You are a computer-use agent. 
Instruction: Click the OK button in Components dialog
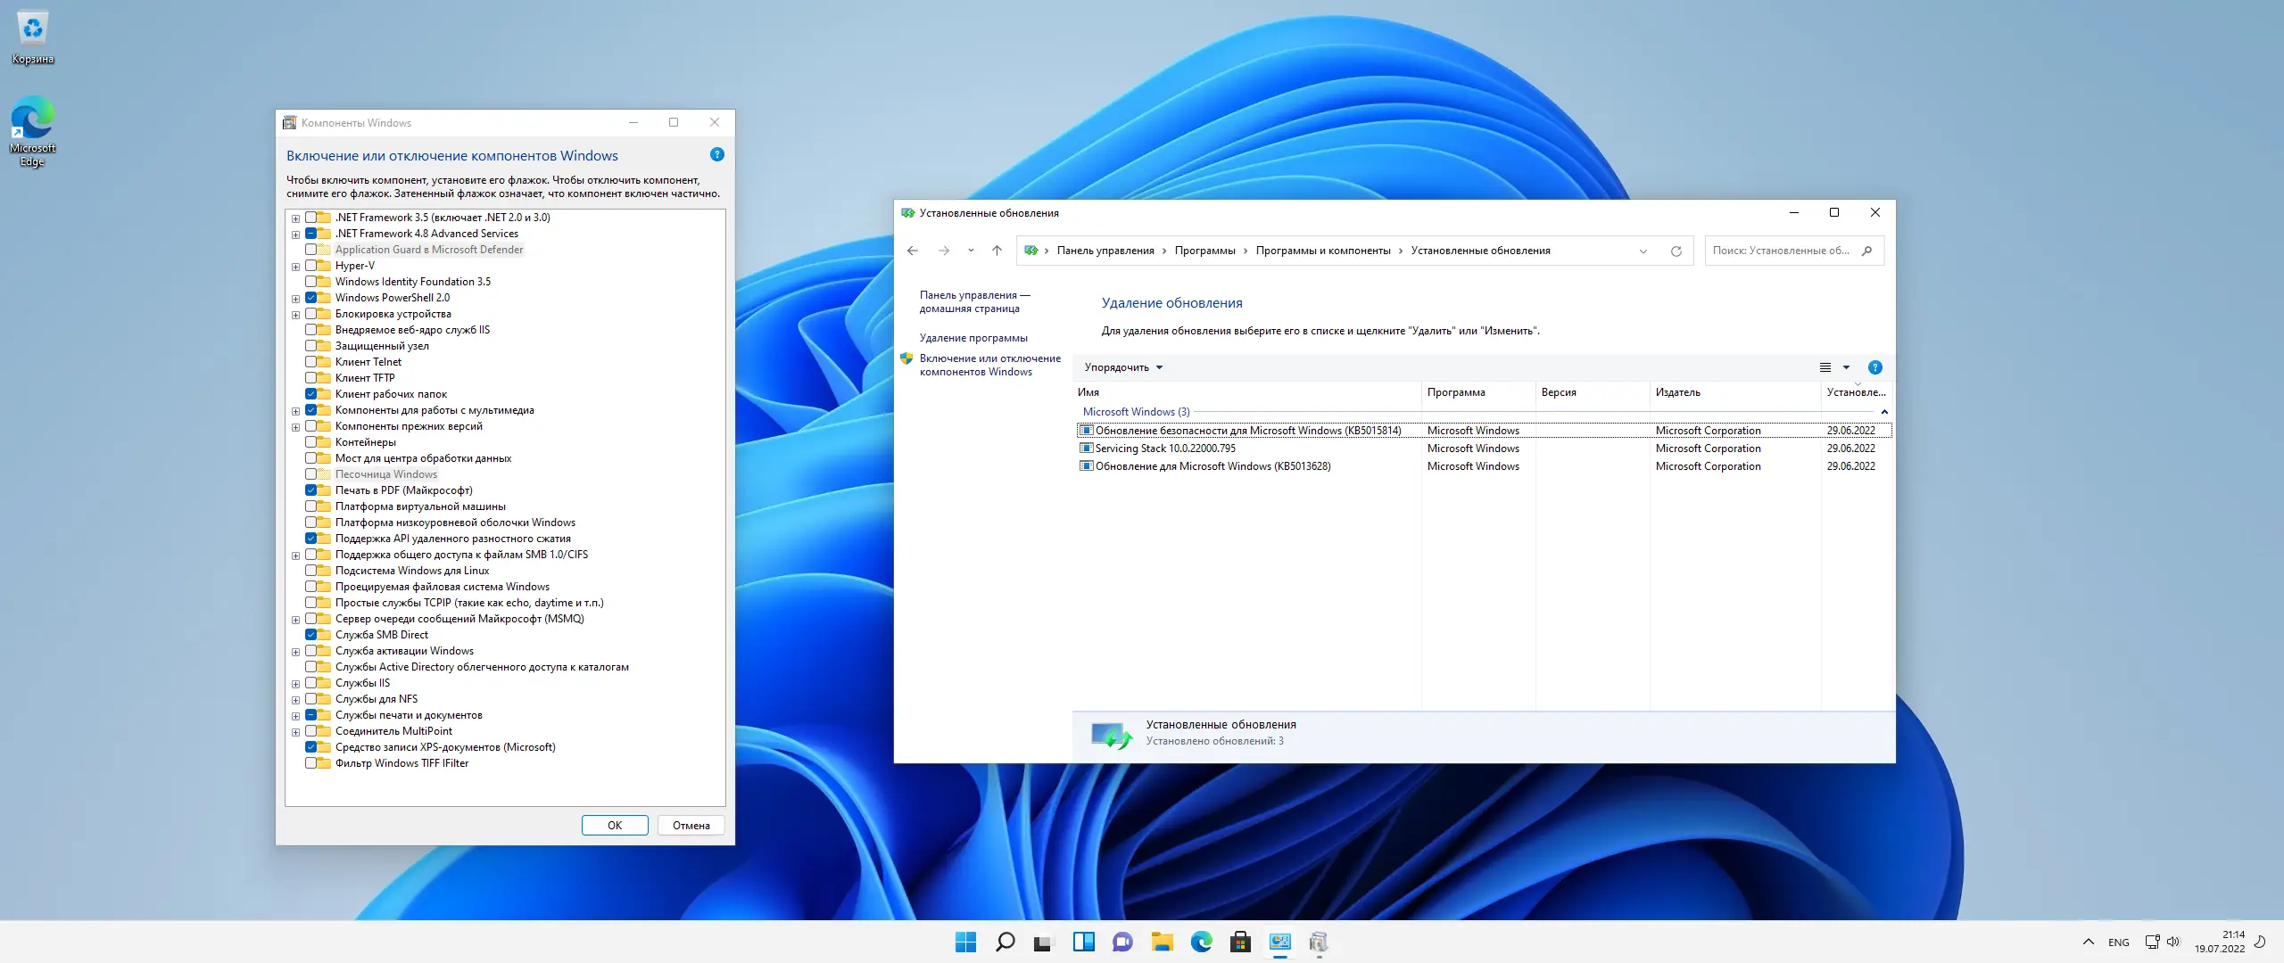[x=615, y=826]
